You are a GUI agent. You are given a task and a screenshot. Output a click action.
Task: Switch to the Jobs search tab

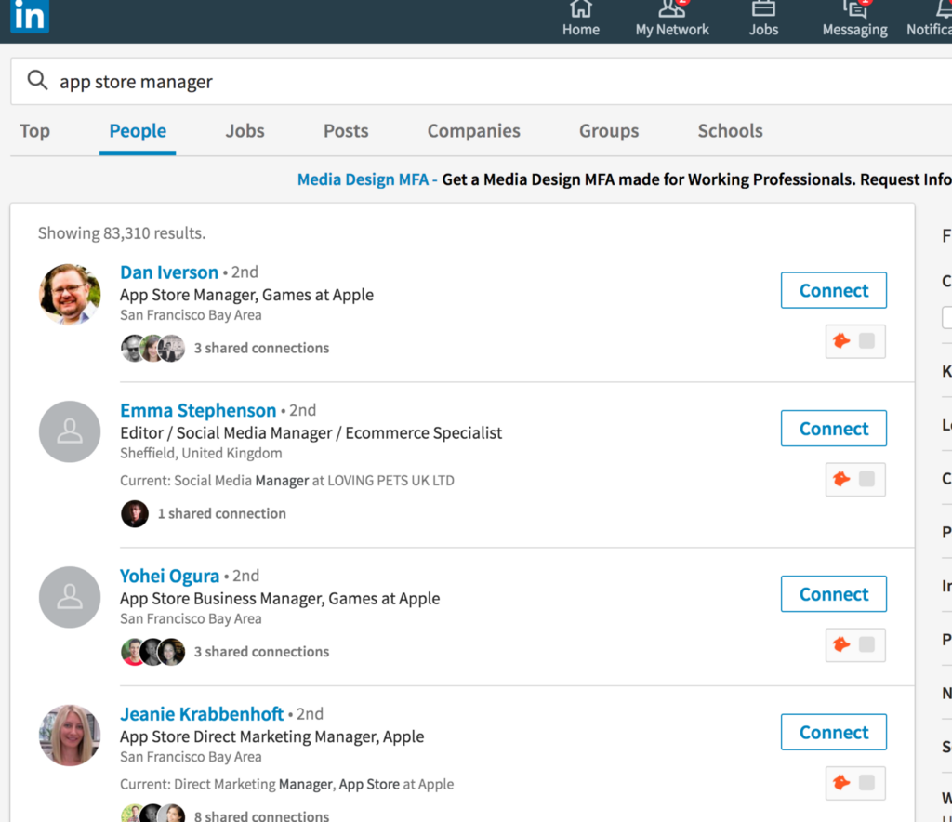pyautogui.click(x=245, y=131)
